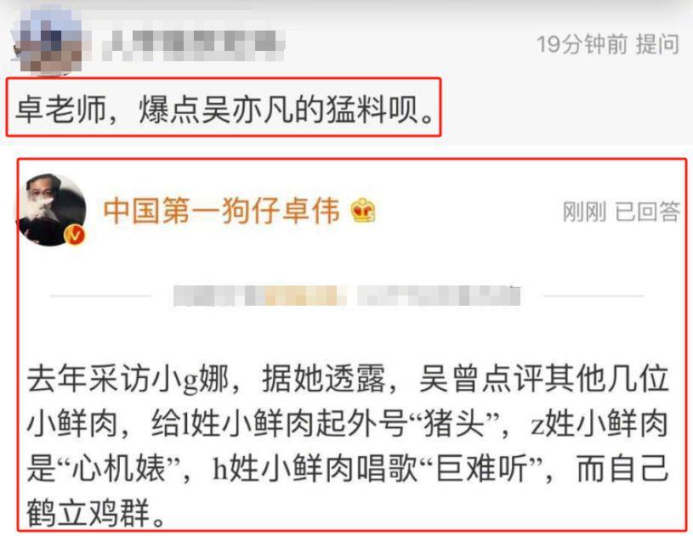Image resolution: width=693 pixels, height=536 pixels.
Task: Click the word 已回答 in answer header
Action: 647,211
